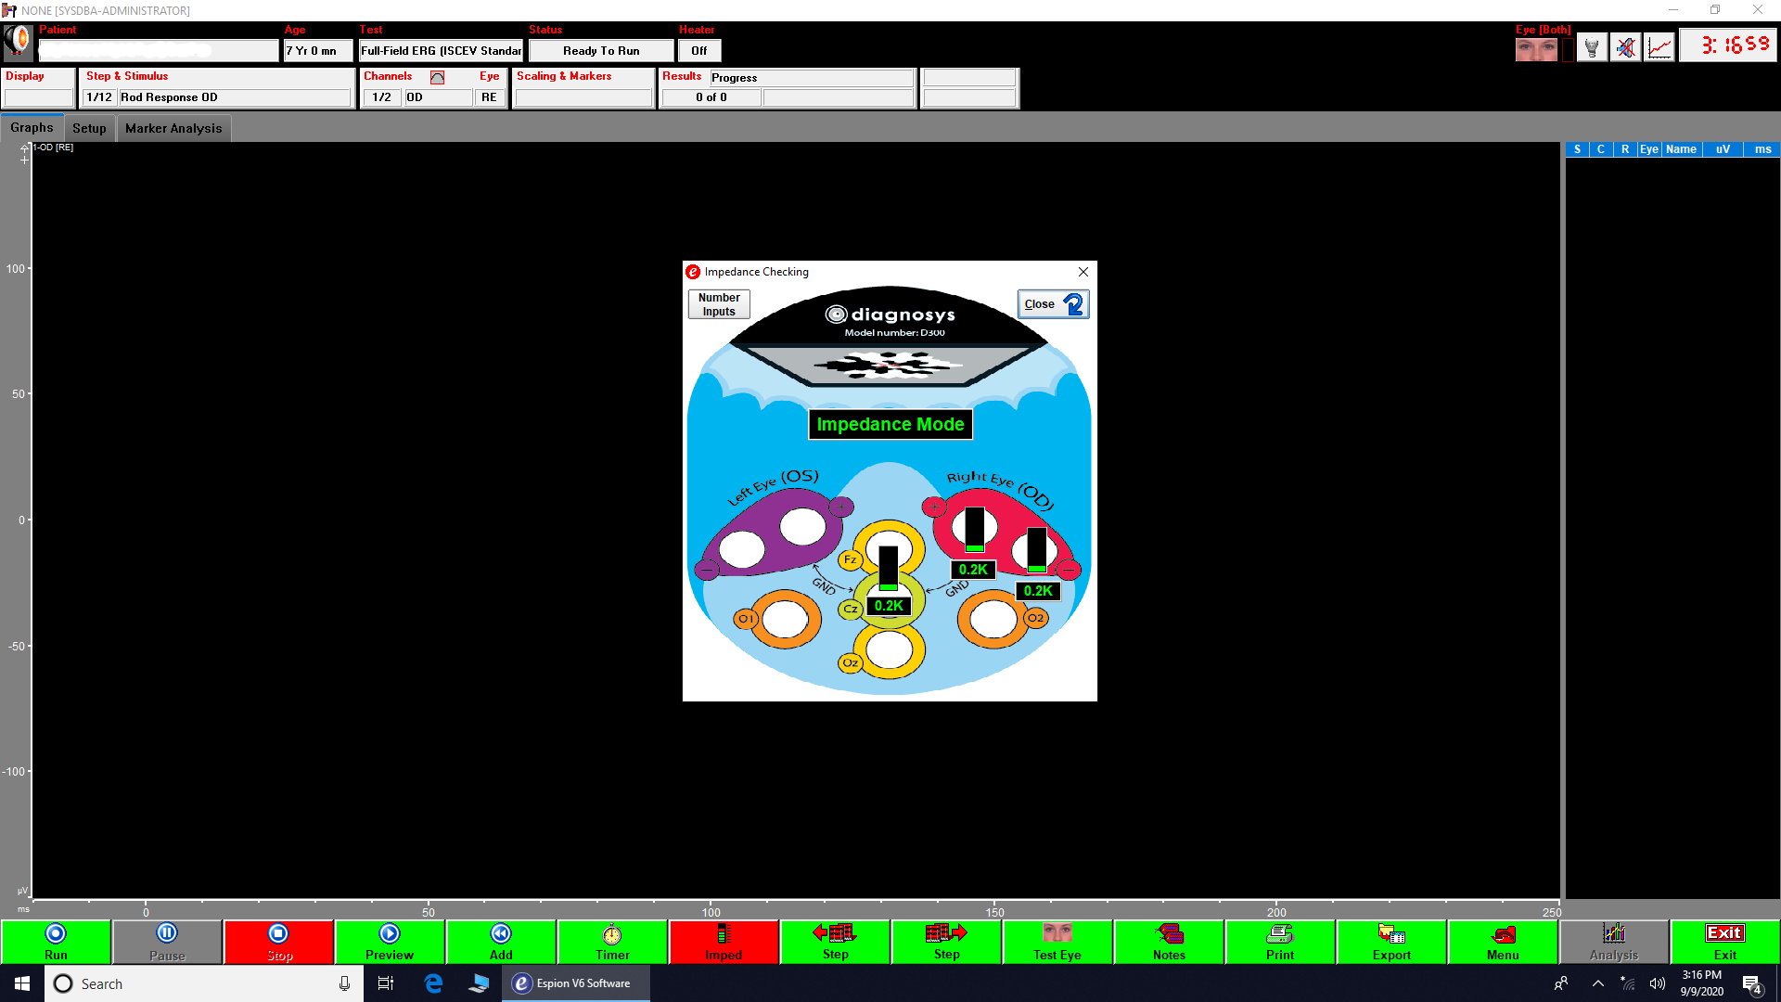
Task: Click the Full-Field ERG test field
Action: point(442,51)
